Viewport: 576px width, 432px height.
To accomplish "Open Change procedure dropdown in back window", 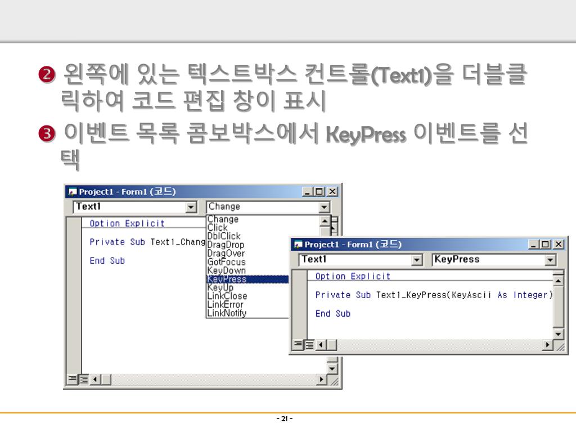I will coord(323,207).
